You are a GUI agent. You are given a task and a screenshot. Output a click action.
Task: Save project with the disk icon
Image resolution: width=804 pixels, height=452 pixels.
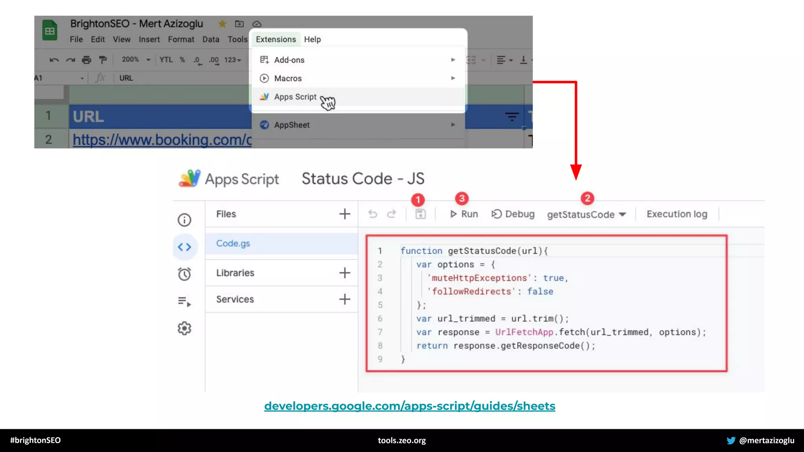[x=420, y=214]
